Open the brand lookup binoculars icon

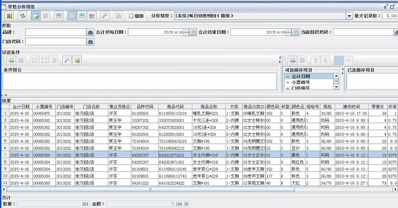tap(90, 32)
